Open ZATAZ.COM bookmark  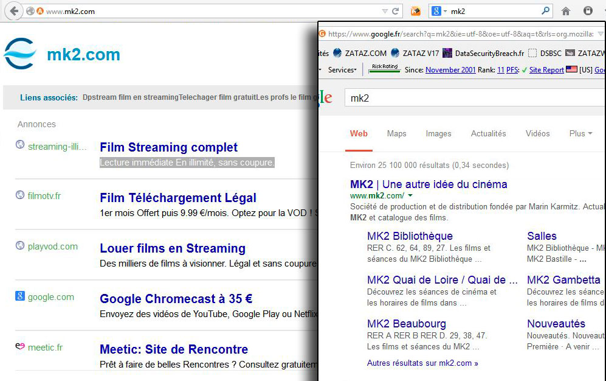(x=360, y=53)
